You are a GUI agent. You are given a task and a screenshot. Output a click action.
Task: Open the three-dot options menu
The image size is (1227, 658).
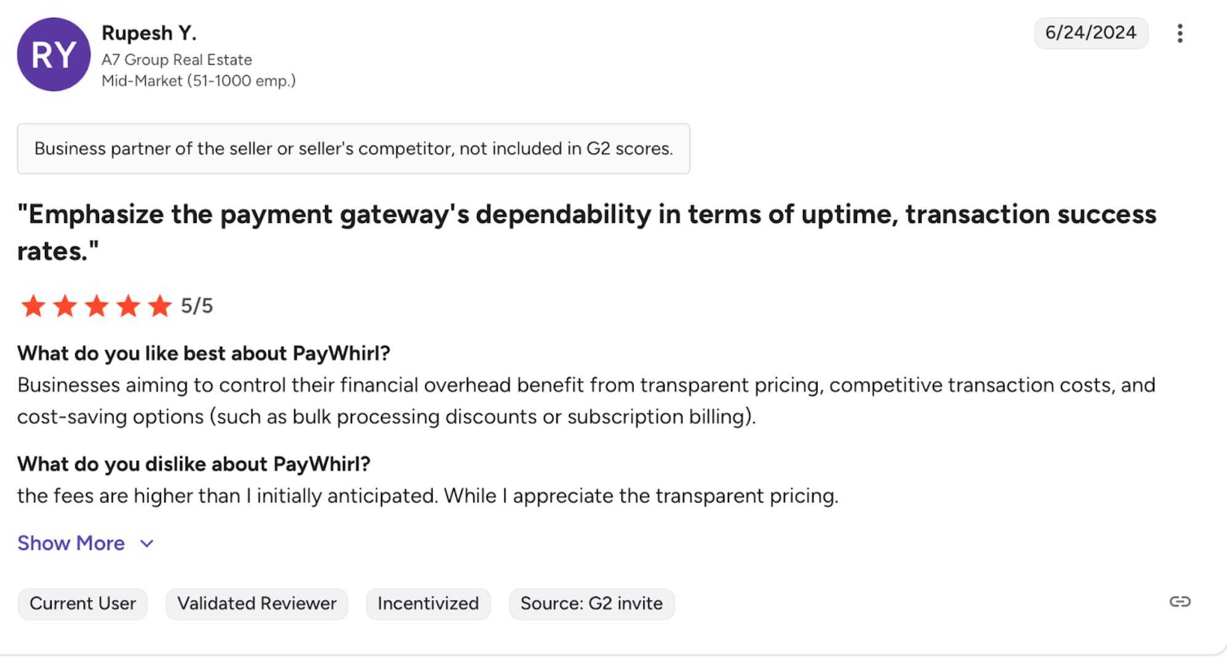pyautogui.click(x=1180, y=33)
